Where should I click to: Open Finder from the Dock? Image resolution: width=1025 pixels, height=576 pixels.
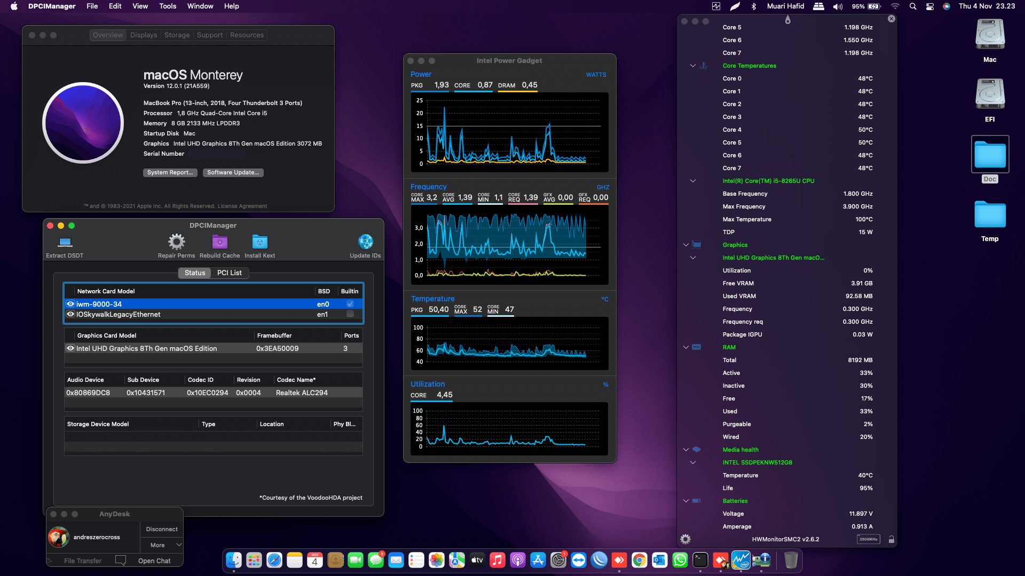point(234,560)
